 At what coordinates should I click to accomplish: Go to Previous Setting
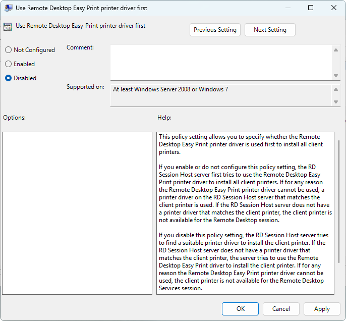pyautogui.click(x=215, y=30)
